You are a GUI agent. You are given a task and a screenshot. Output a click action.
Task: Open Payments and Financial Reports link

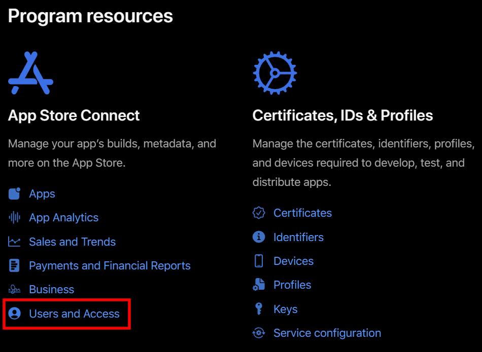coord(110,265)
